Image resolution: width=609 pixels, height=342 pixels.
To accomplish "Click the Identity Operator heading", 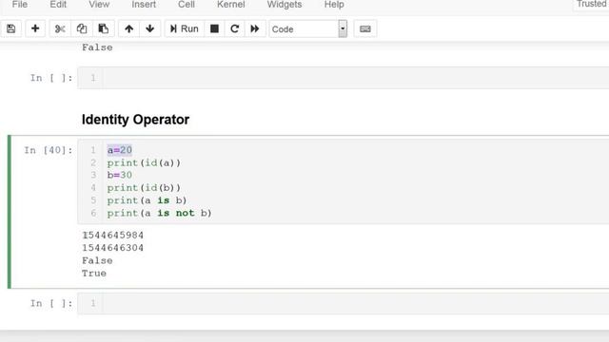I will [x=135, y=120].
